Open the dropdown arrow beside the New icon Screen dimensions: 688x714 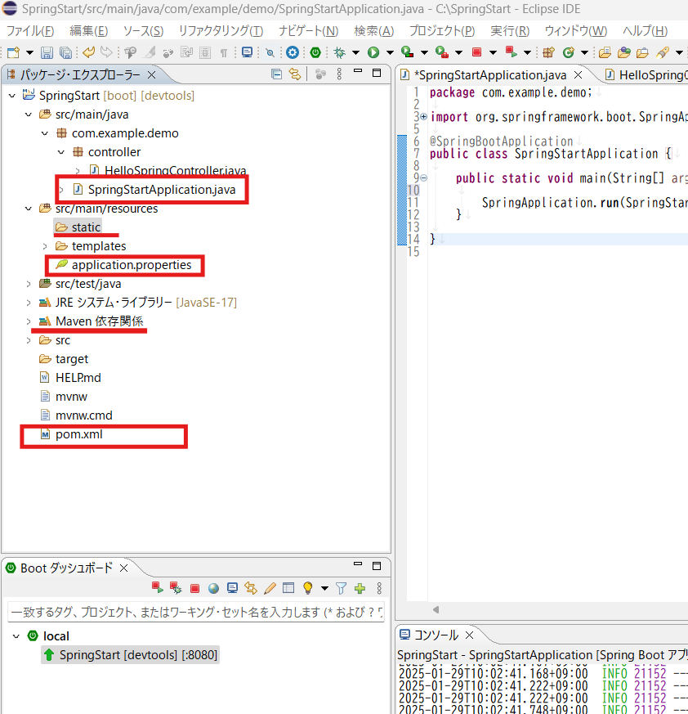[x=29, y=53]
